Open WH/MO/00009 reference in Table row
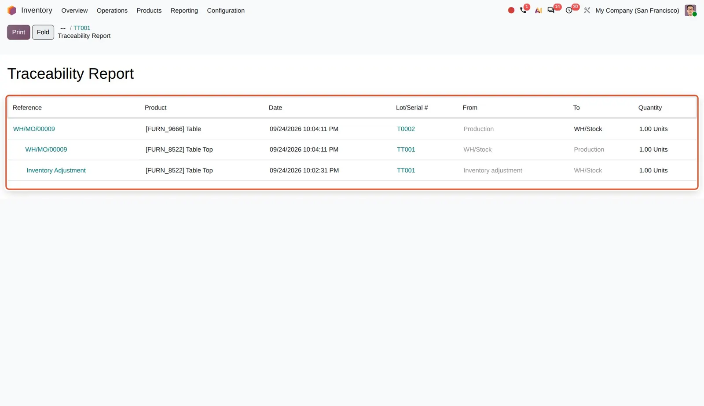 pyautogui.click(x=34, y=129)
